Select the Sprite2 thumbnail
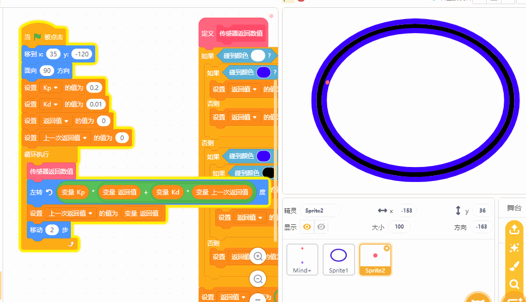The height and width of the screenshot is (302, 526). (x=375, y=260)
